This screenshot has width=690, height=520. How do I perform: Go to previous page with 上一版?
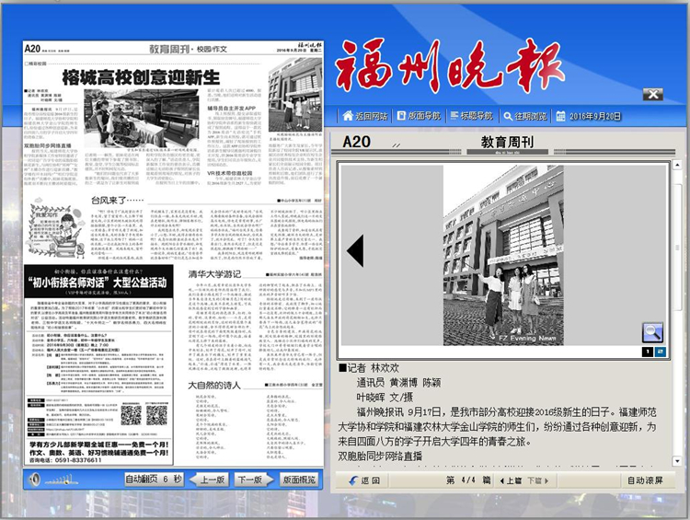click(211, 480)
